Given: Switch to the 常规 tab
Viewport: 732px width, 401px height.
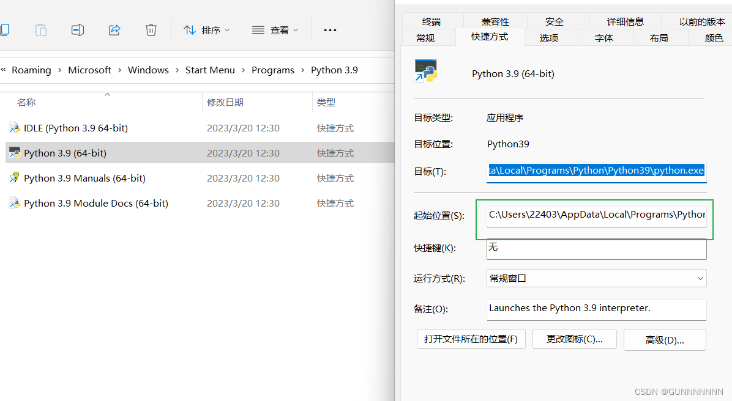Looking at the screenshot, I should coord(425,39).
